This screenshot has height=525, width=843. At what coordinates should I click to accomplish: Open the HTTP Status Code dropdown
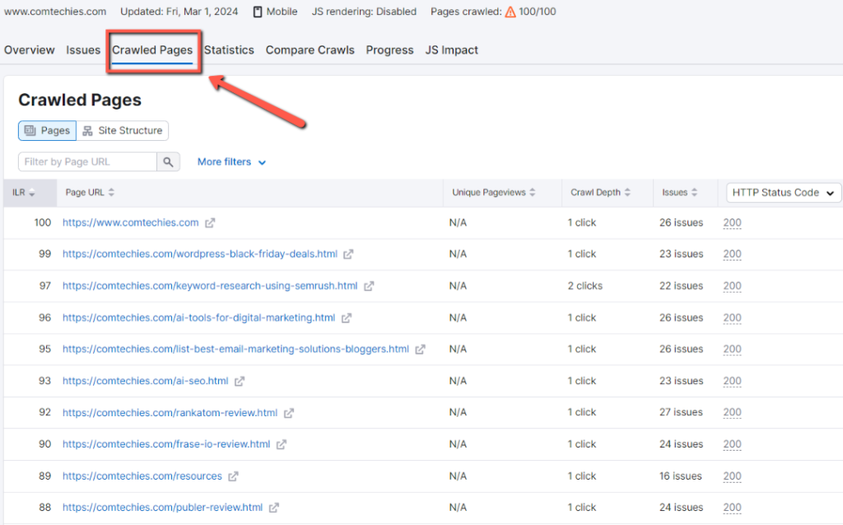(x=782, y=192)
